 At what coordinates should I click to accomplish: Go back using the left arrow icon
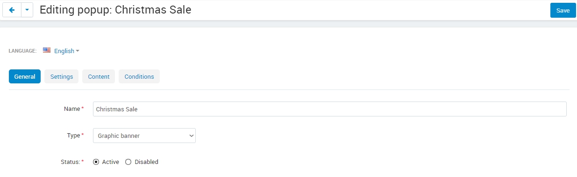[12, 10]
